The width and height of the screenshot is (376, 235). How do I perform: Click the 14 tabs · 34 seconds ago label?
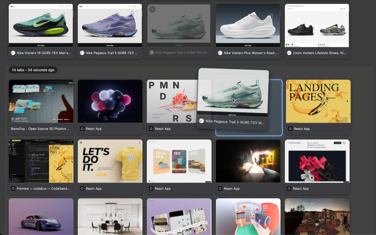click(x=33, y=70)
